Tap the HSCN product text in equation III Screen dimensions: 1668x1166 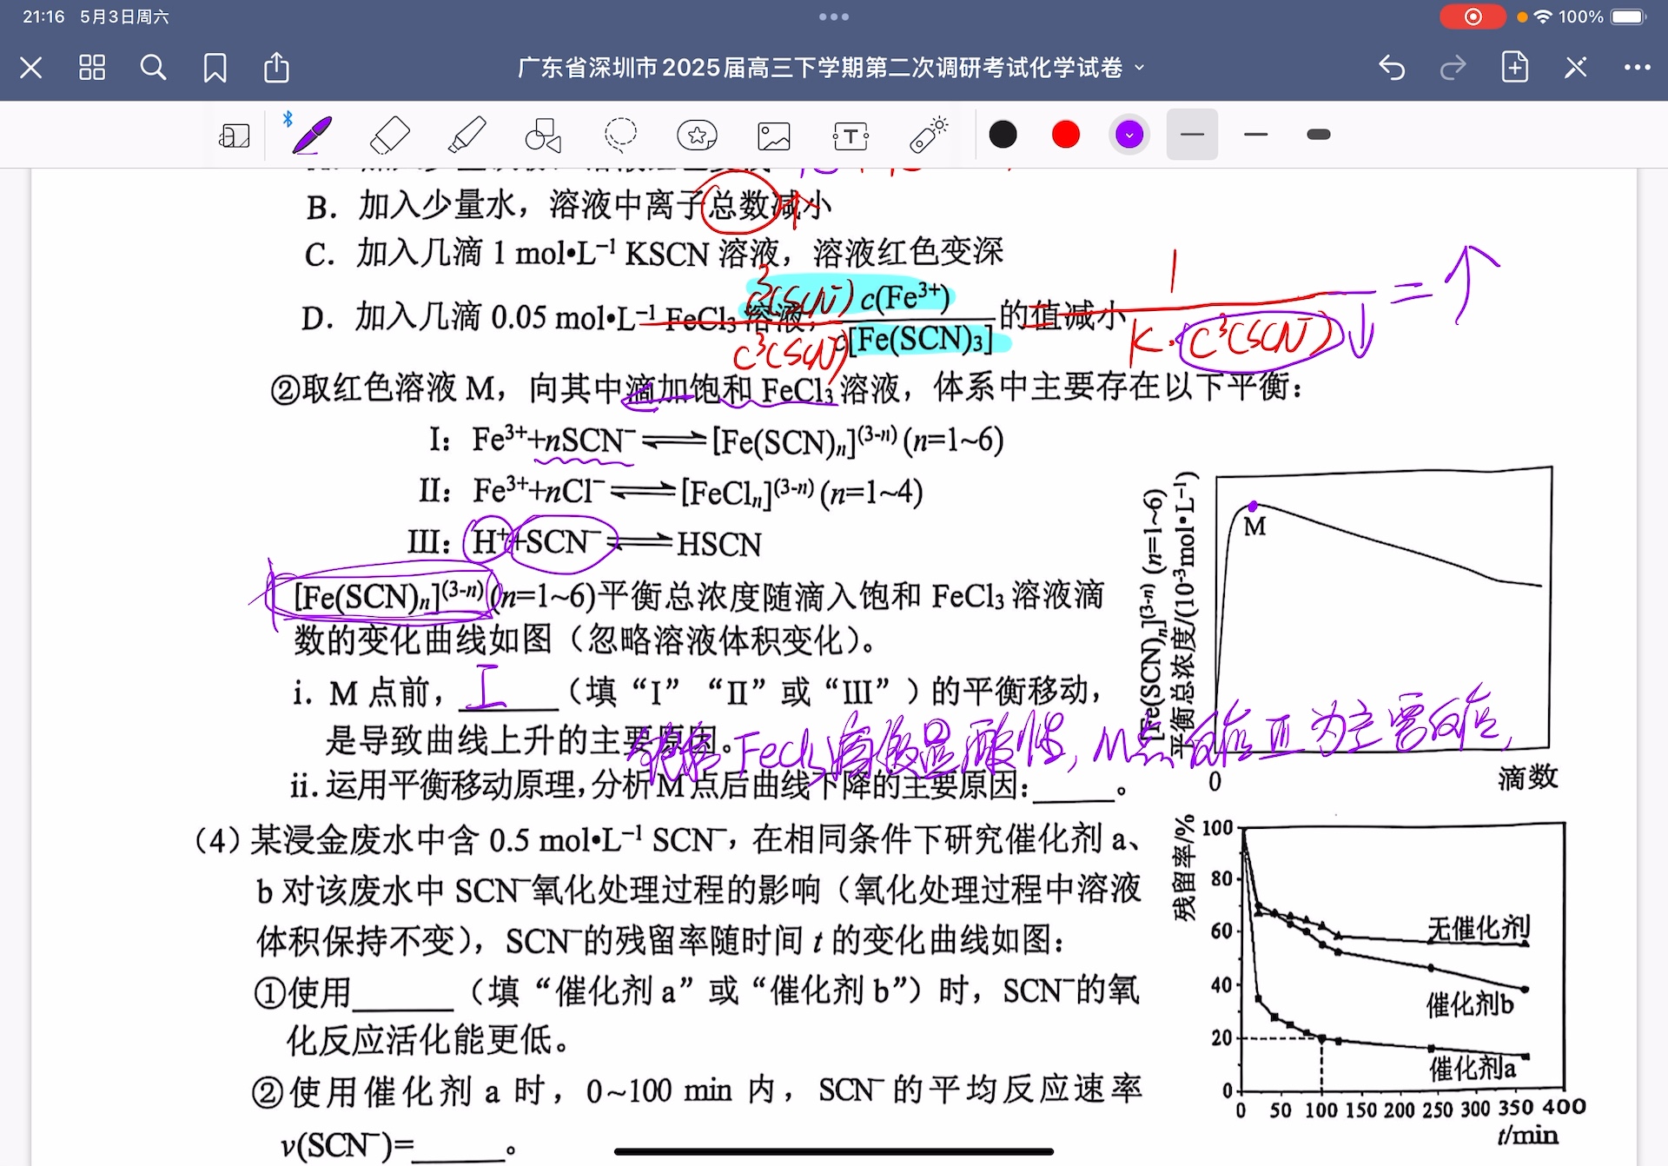coord(718,545)
